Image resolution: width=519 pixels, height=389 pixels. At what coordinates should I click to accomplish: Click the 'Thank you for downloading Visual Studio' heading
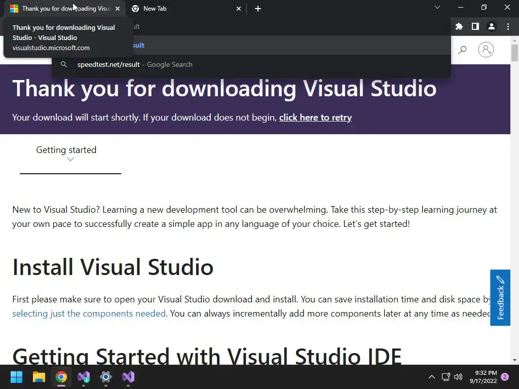[x=225, y=88]
